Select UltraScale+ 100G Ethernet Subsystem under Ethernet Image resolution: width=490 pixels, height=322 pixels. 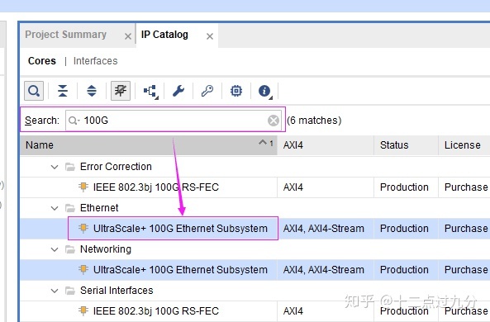click(x=180, y=229)
